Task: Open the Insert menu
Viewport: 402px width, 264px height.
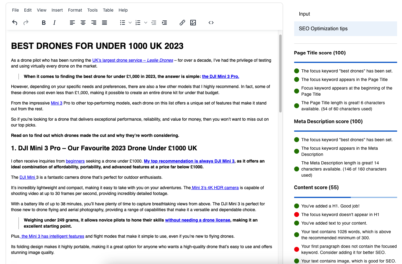Action: tap(57, 10)
